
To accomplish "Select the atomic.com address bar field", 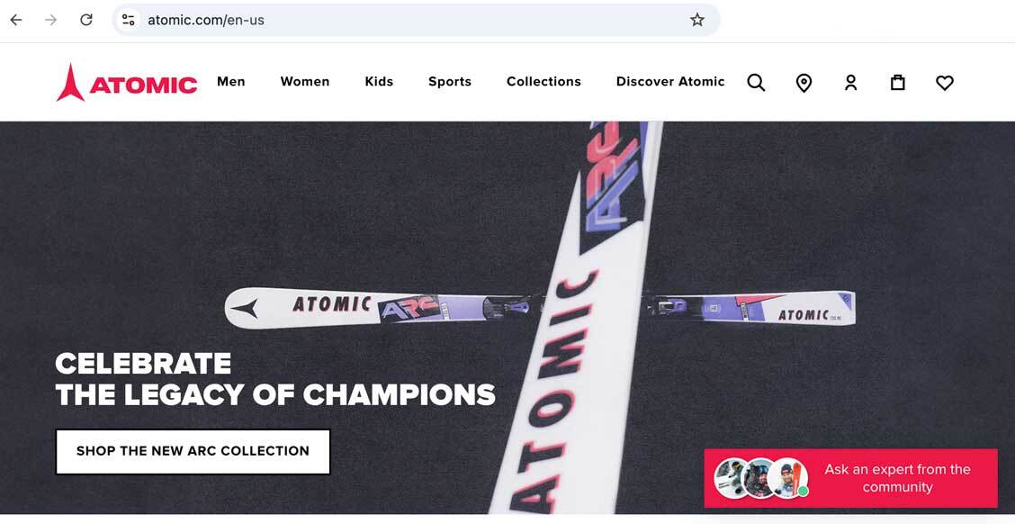I will [x=416, y=20].
